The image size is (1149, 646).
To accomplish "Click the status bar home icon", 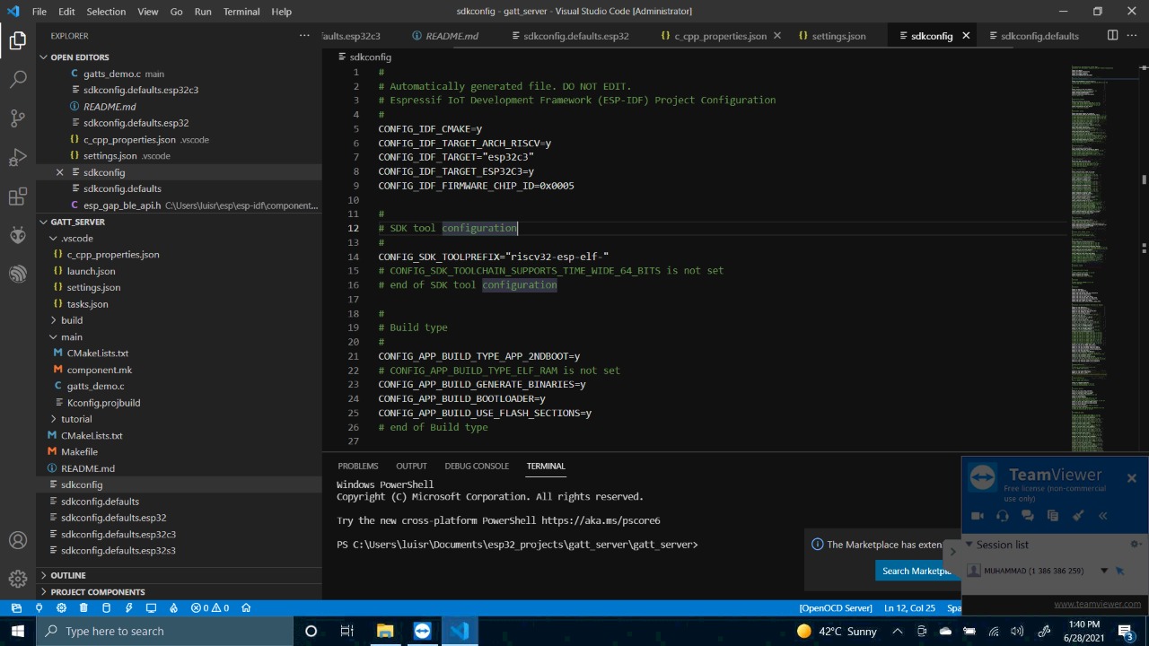I will pos(246,607).
